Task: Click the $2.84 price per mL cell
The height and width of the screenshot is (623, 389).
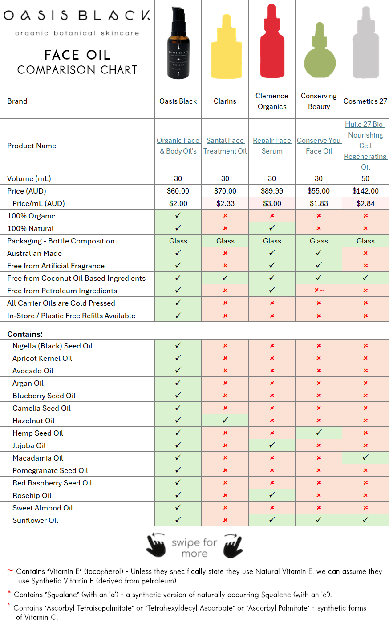Action: [365, 203]
